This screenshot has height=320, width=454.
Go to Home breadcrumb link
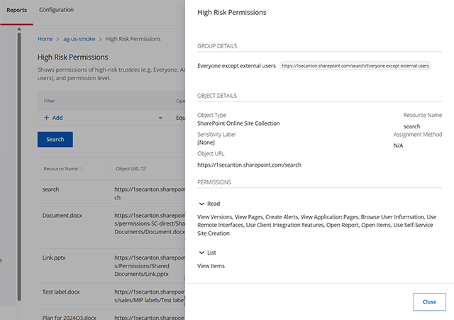pos(45,39)
